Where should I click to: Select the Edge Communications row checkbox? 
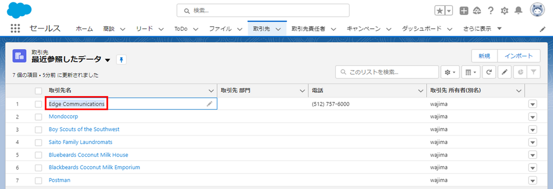tap(39, 104)
